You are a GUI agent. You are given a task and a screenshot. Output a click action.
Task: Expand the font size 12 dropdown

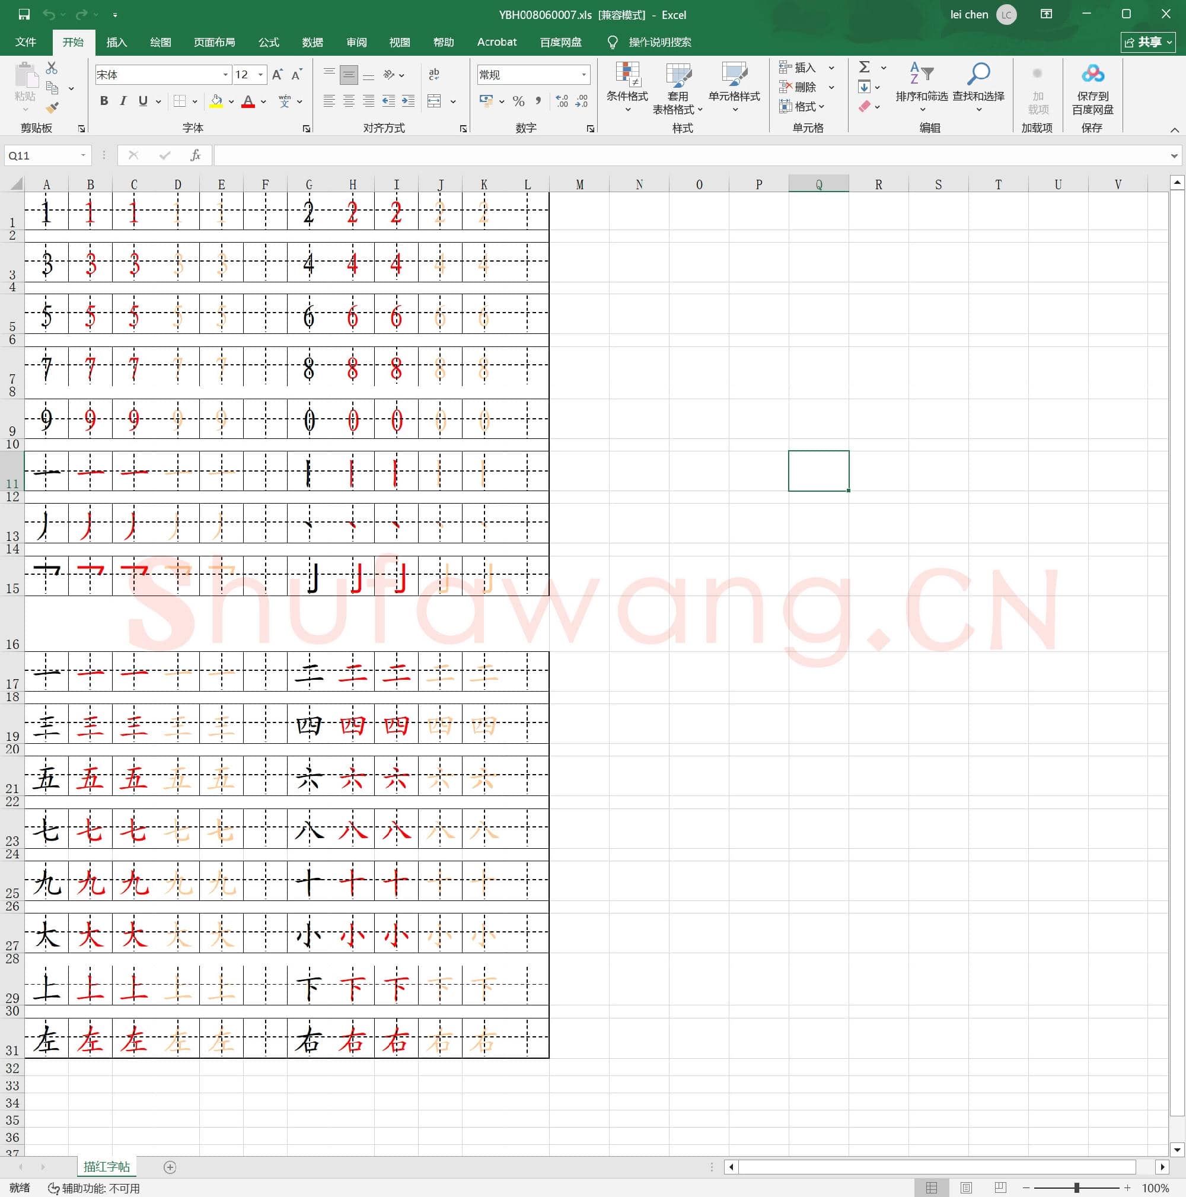click(x=260, y=74)
